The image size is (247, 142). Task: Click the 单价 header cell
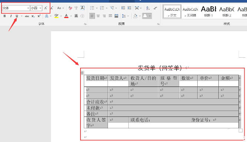(208, 81)
